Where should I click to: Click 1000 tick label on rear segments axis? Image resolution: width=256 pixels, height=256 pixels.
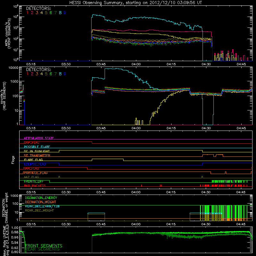[14, 81]
